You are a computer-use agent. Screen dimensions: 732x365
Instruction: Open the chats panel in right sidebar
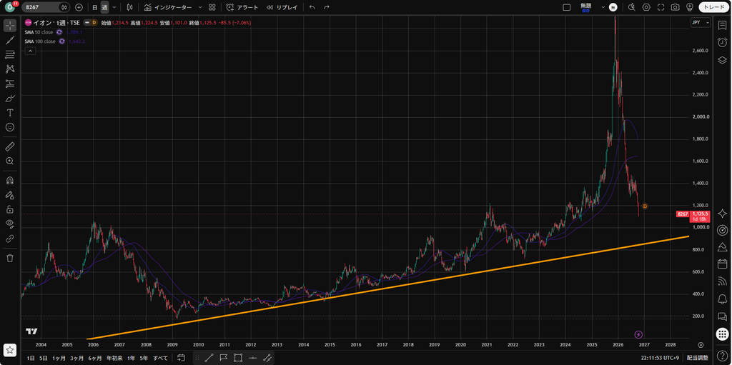[722, 316]
